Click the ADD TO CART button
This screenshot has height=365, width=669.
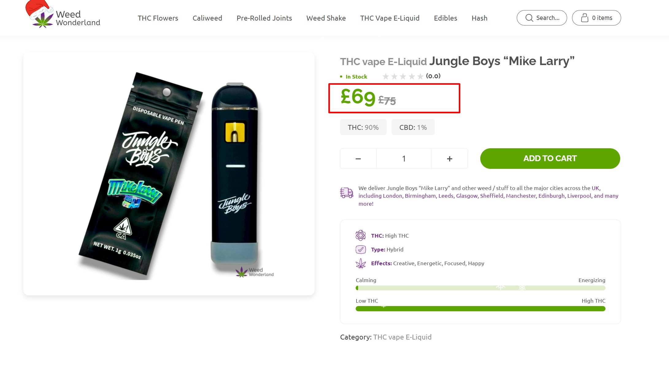[550, 158]
